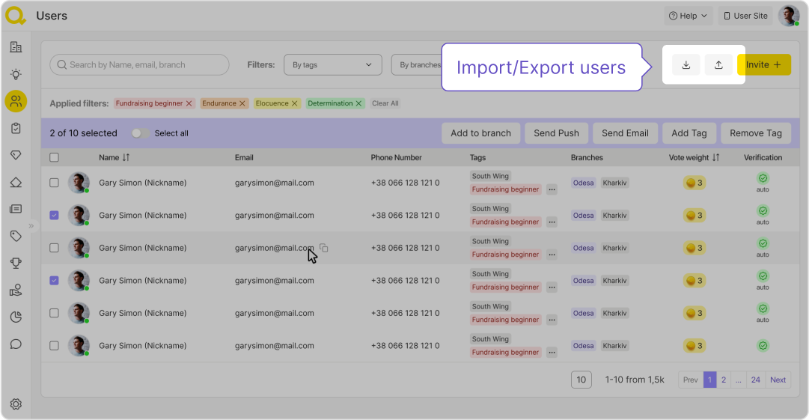Open the By tags filter dropdown

coord(332,65)
